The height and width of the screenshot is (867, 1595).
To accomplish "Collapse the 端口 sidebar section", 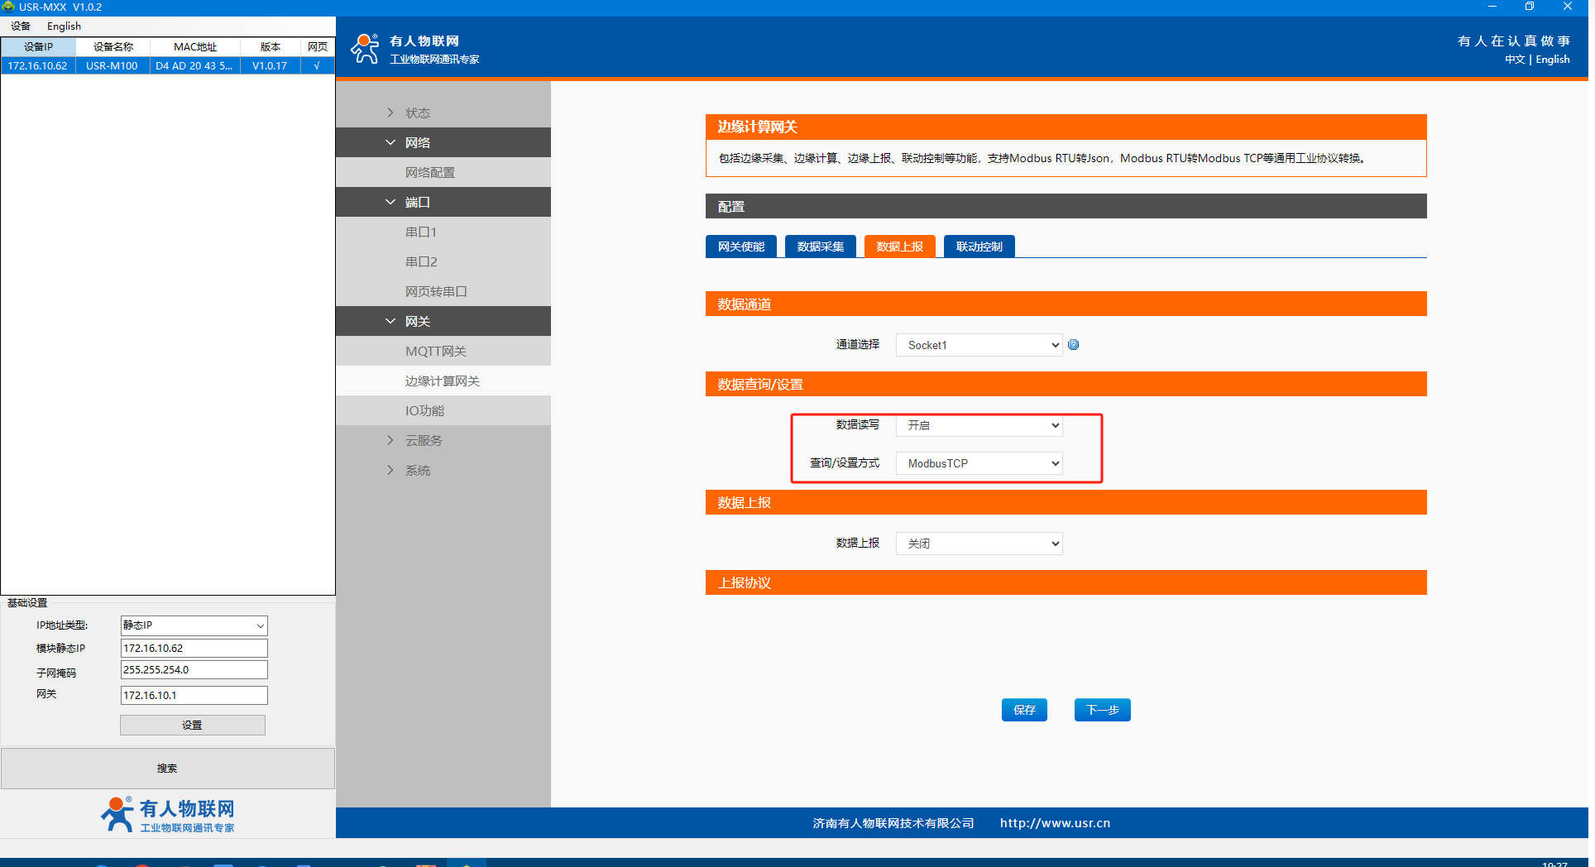I will click(417, 202).
